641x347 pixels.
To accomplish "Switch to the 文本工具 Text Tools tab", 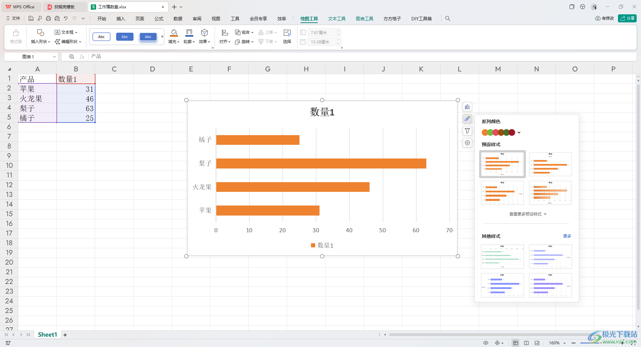I will point(337,19).
